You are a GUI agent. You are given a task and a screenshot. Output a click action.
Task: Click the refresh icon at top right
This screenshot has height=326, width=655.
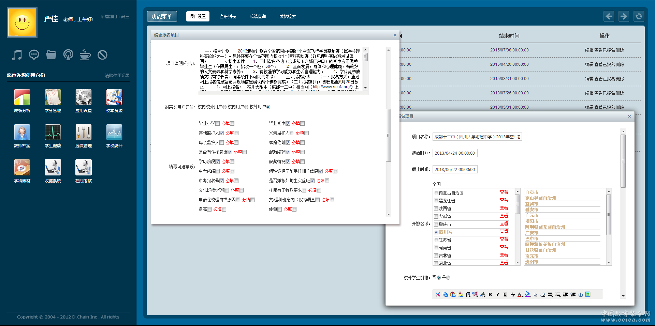pyautogui.click(x=639, y=16)
